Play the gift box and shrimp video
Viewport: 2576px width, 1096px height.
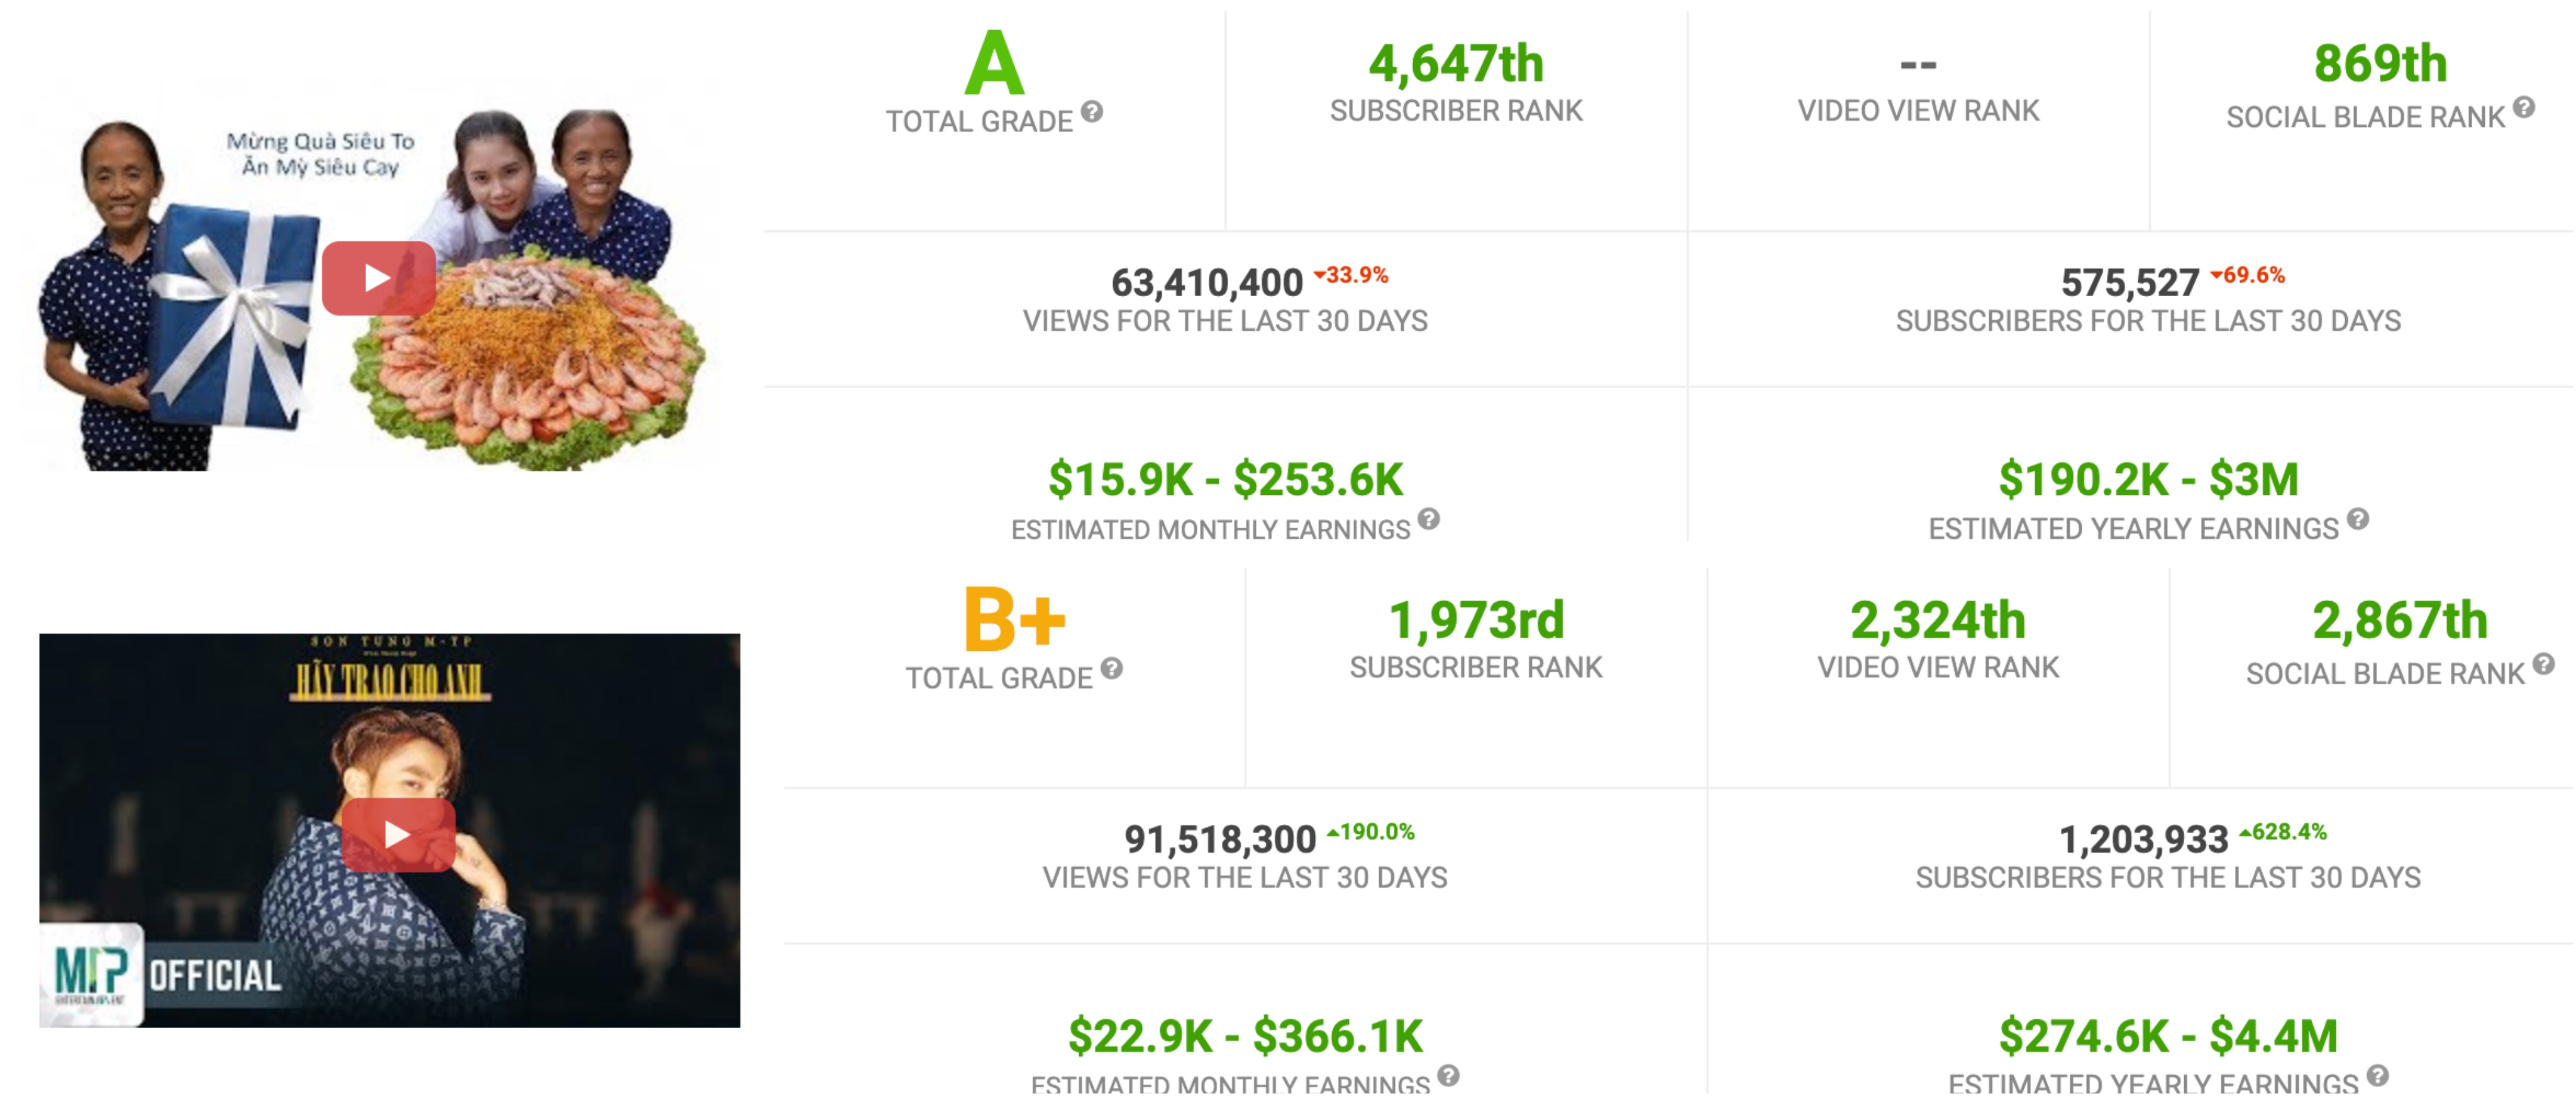pyautogui.click(x=378, y=278)
